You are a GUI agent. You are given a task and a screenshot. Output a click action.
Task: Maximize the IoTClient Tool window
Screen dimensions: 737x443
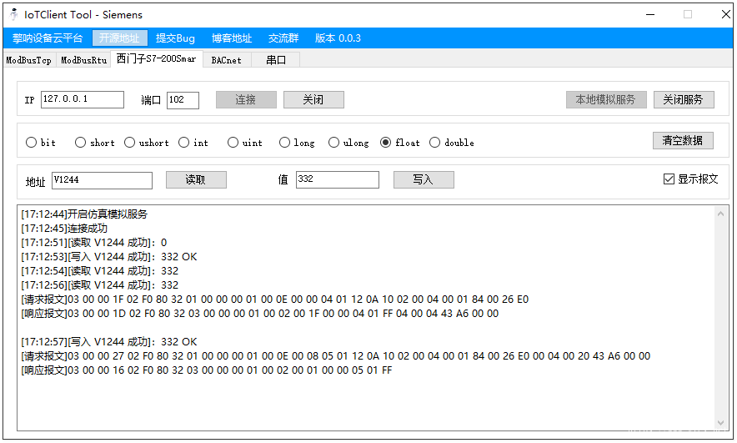click(688, 14)
